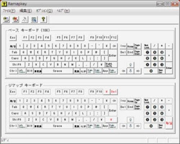
Task: Select the Del key on the base keyboard
Action: click(123, 52)
